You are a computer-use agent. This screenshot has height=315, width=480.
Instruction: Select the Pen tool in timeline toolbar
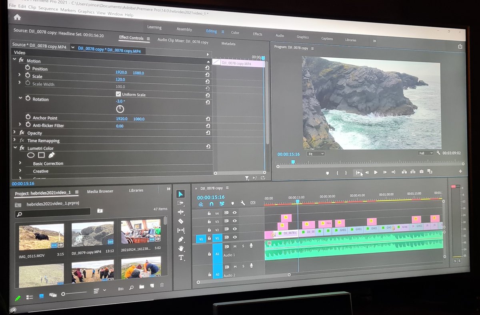180,239
